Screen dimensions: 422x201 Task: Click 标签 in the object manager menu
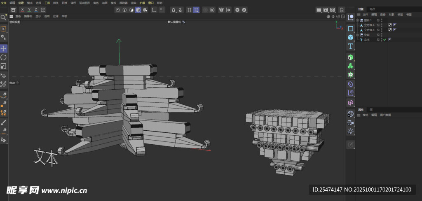[400, 14]
